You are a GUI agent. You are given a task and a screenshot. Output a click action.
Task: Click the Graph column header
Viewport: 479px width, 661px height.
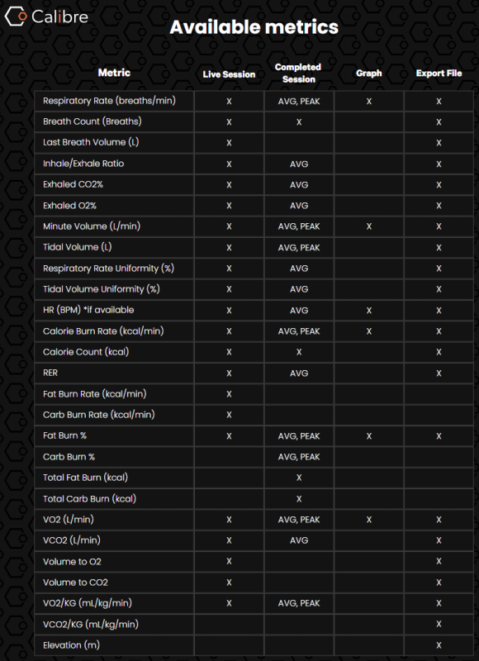368,73
